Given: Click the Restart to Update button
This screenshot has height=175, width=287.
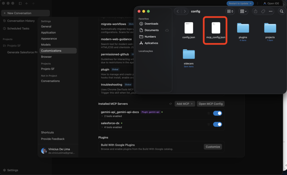Looking at the screenshot, I should pos(240,3).
